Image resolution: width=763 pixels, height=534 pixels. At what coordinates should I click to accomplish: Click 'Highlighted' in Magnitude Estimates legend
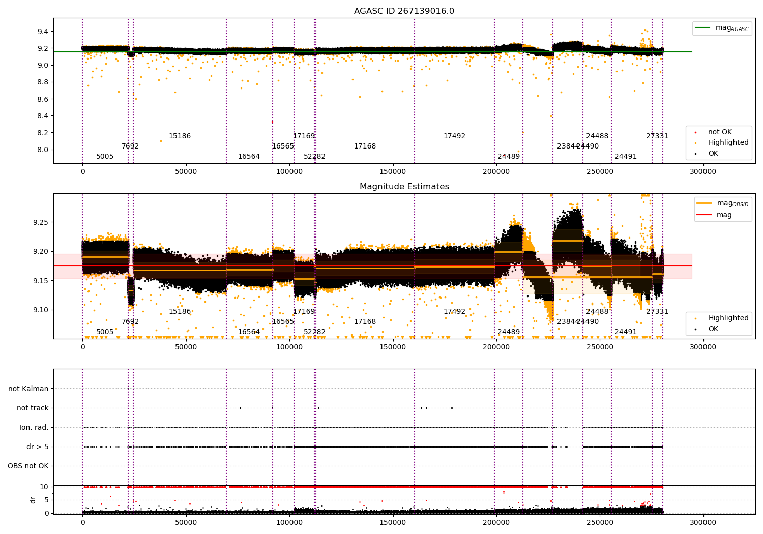click(x=722, y=318)
